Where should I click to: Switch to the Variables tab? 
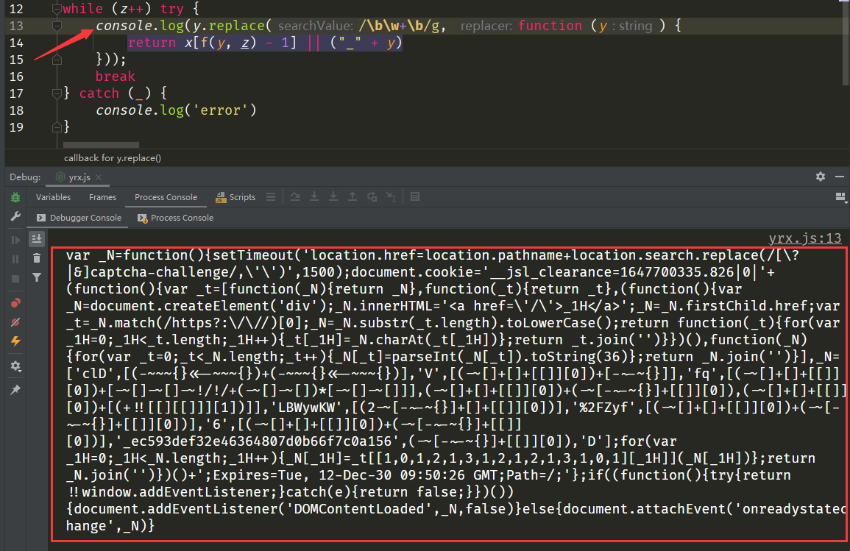coord(53,197)
